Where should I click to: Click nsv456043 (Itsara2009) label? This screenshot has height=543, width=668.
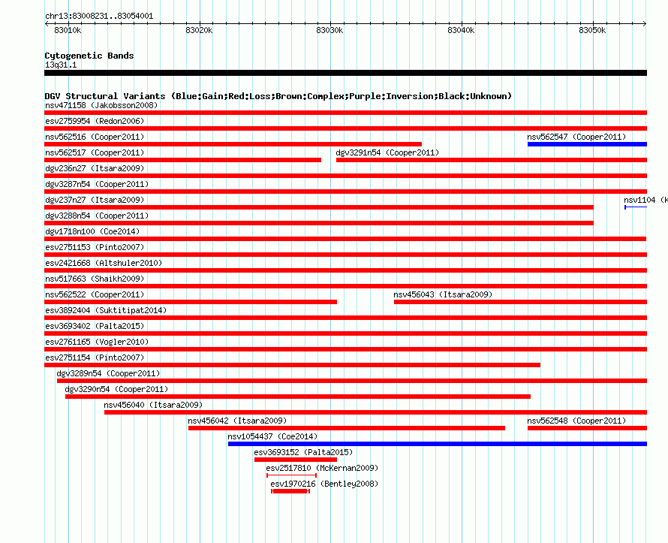pyautogui.click(x=443, y=294)
